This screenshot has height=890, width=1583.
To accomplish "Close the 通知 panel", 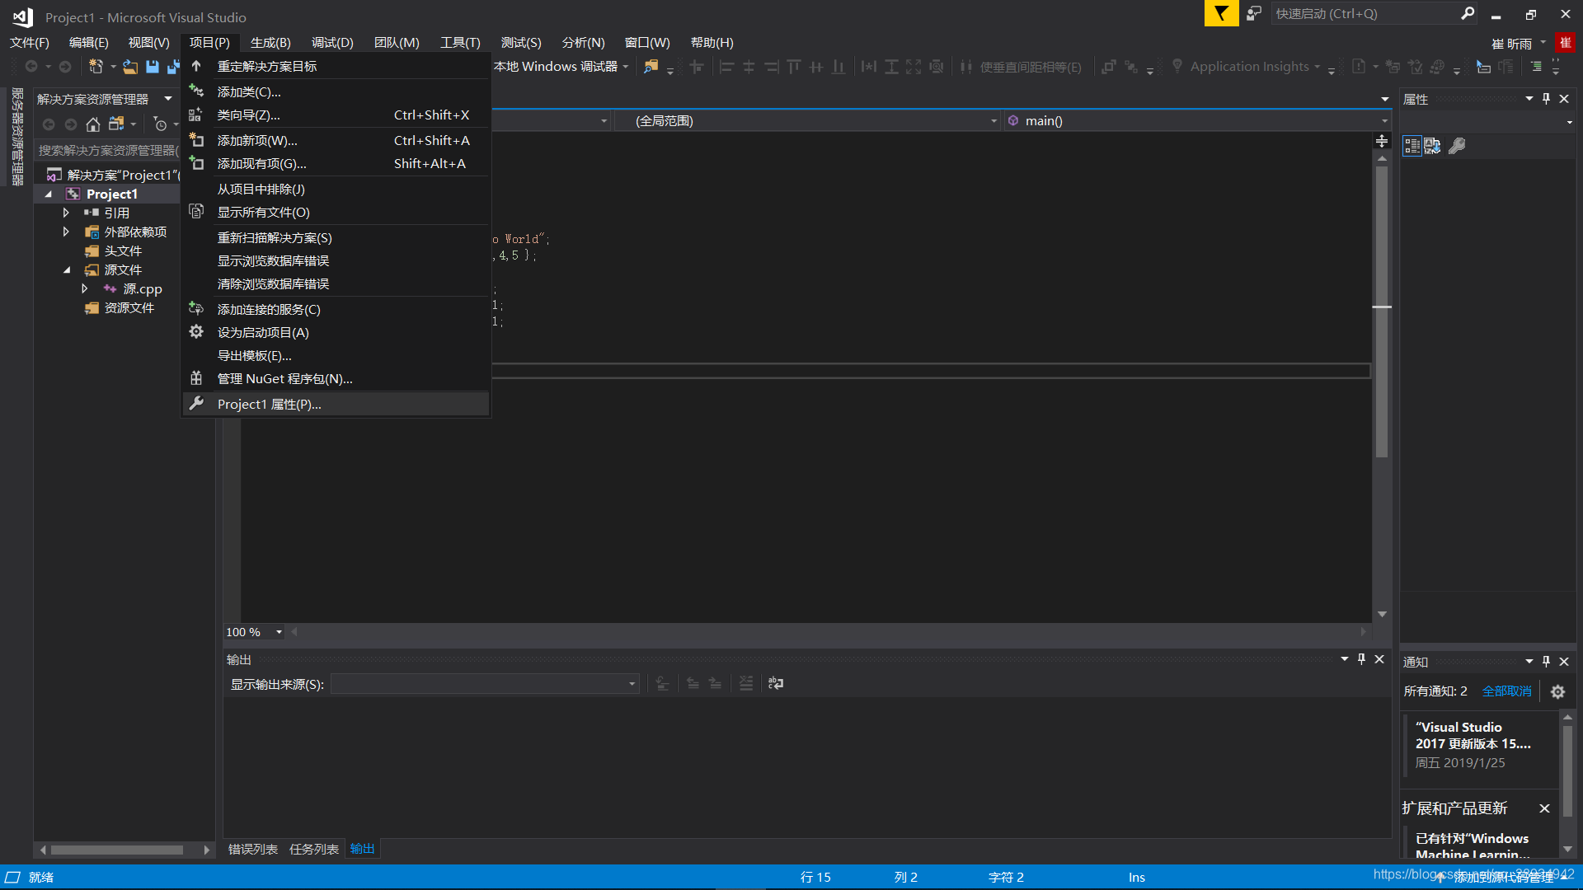I will coord(1564,662).
